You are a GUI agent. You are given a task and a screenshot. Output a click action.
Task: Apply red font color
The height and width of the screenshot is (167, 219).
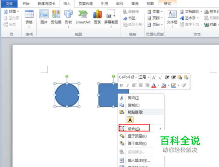pyautogui.click(x=154, y=85)
